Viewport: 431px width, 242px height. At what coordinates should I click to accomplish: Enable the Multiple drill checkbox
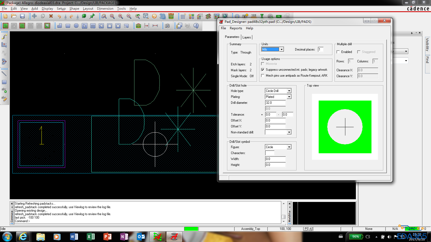[x=338, y=52]
